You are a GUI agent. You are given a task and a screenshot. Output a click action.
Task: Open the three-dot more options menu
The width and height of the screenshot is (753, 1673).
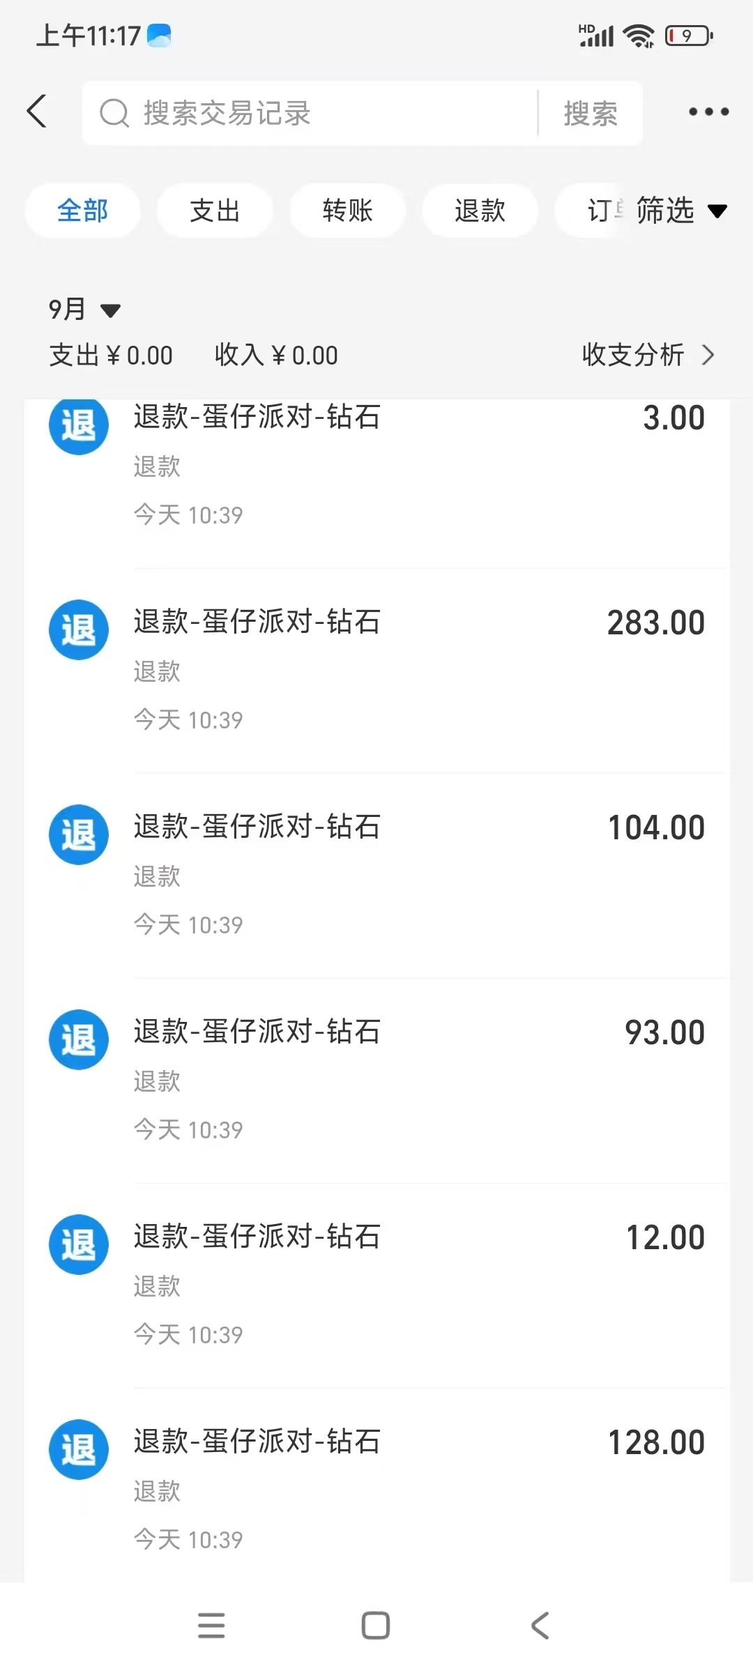[x=708, y=112]
